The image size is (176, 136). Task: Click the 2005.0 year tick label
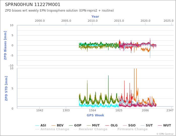[66, 21]
